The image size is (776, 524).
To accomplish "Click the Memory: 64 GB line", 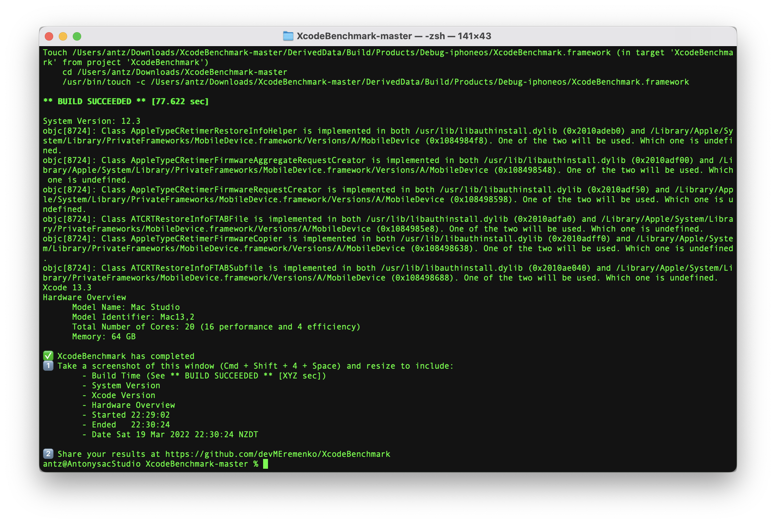I will [x=104, y=337].
